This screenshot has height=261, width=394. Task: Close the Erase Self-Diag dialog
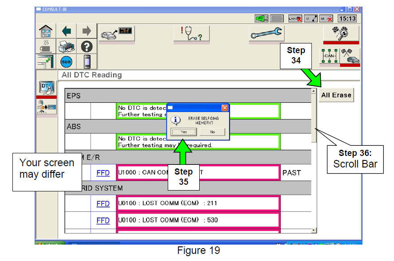tap(225, 108)
